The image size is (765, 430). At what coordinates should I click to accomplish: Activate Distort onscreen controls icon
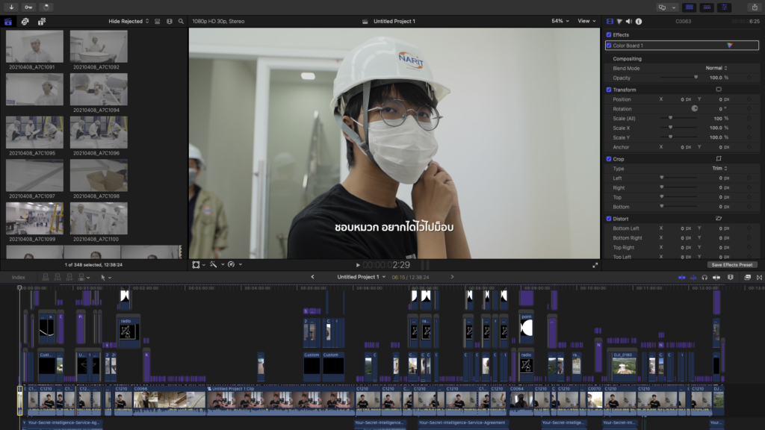(x=719, y=219)
